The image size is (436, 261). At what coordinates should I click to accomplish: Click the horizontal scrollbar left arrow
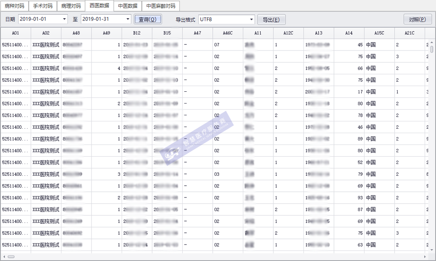[x=4, y=257]
